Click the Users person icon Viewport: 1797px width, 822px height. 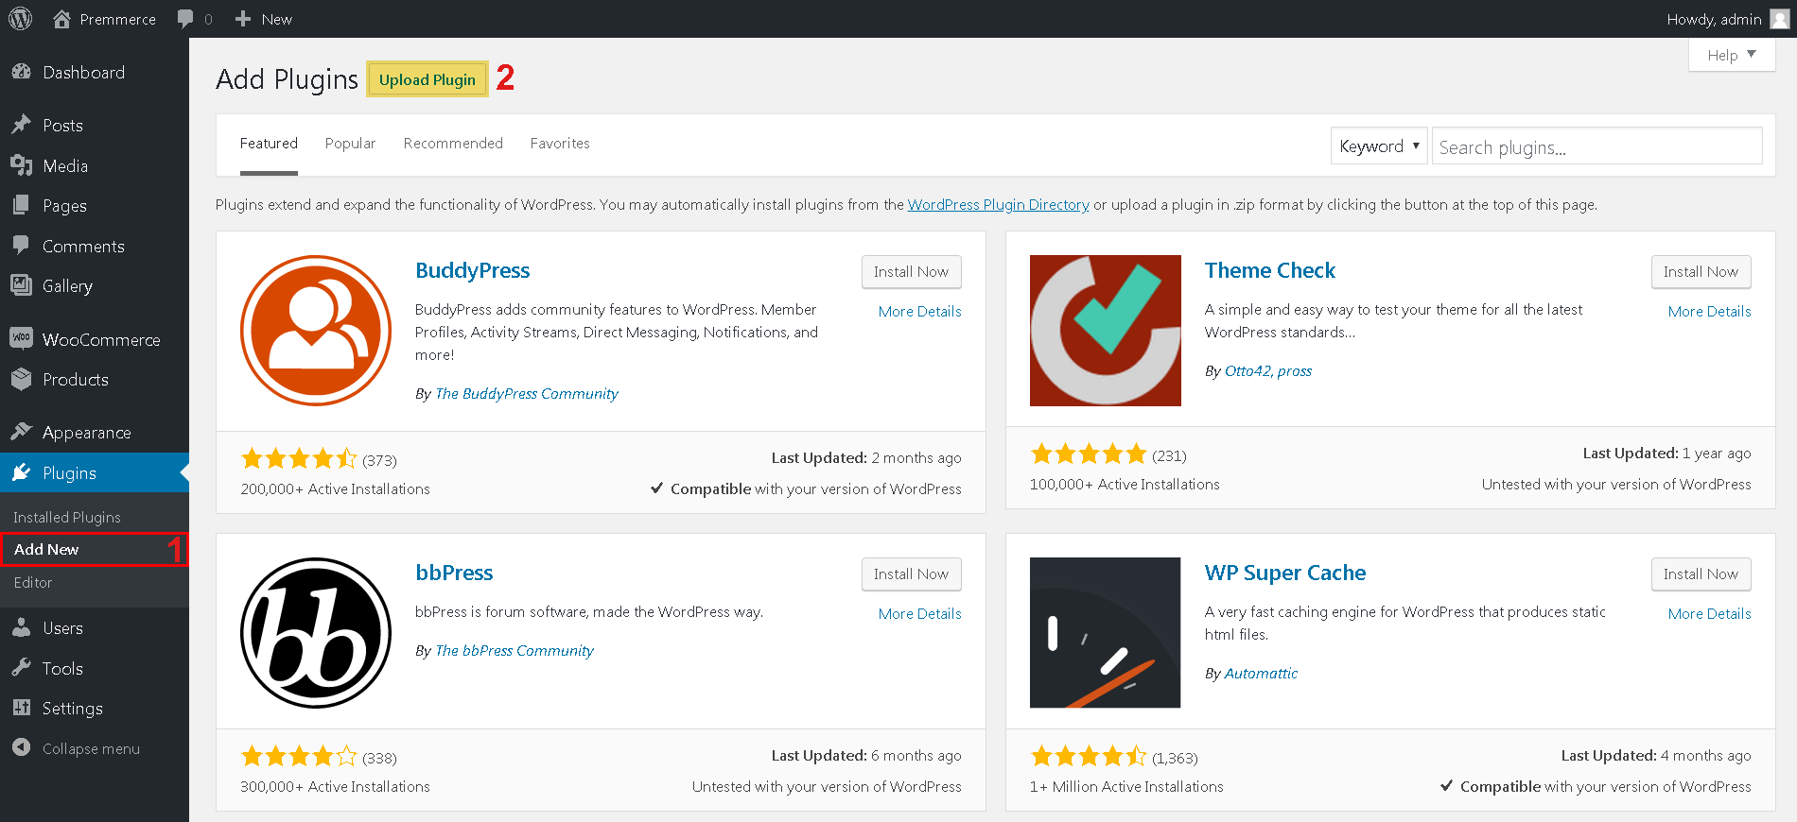(21, 627)
